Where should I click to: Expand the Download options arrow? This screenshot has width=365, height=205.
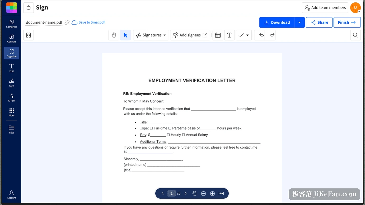point(300,22)
